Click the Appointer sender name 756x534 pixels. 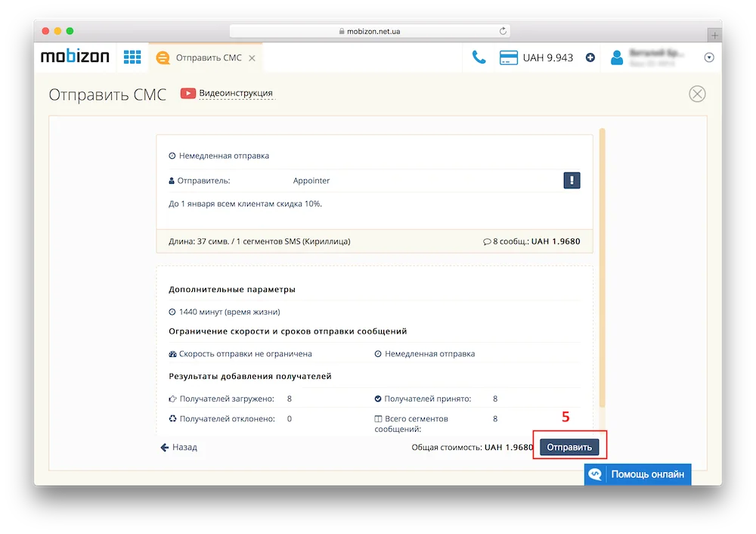(311, 181)
